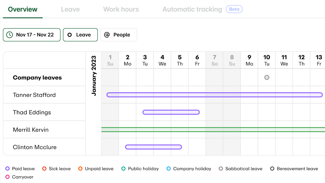Click the Paid leave purple legend circle
Image resolution: width=325 pixels, height=183 pixels.
[8, 169]
